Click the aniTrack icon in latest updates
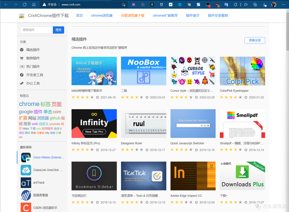The width and height of the screenshot is (289, 212). pos(26,183)
